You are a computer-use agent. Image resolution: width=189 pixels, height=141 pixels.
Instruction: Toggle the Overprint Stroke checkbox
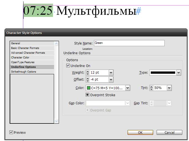(x=87, y=95)
